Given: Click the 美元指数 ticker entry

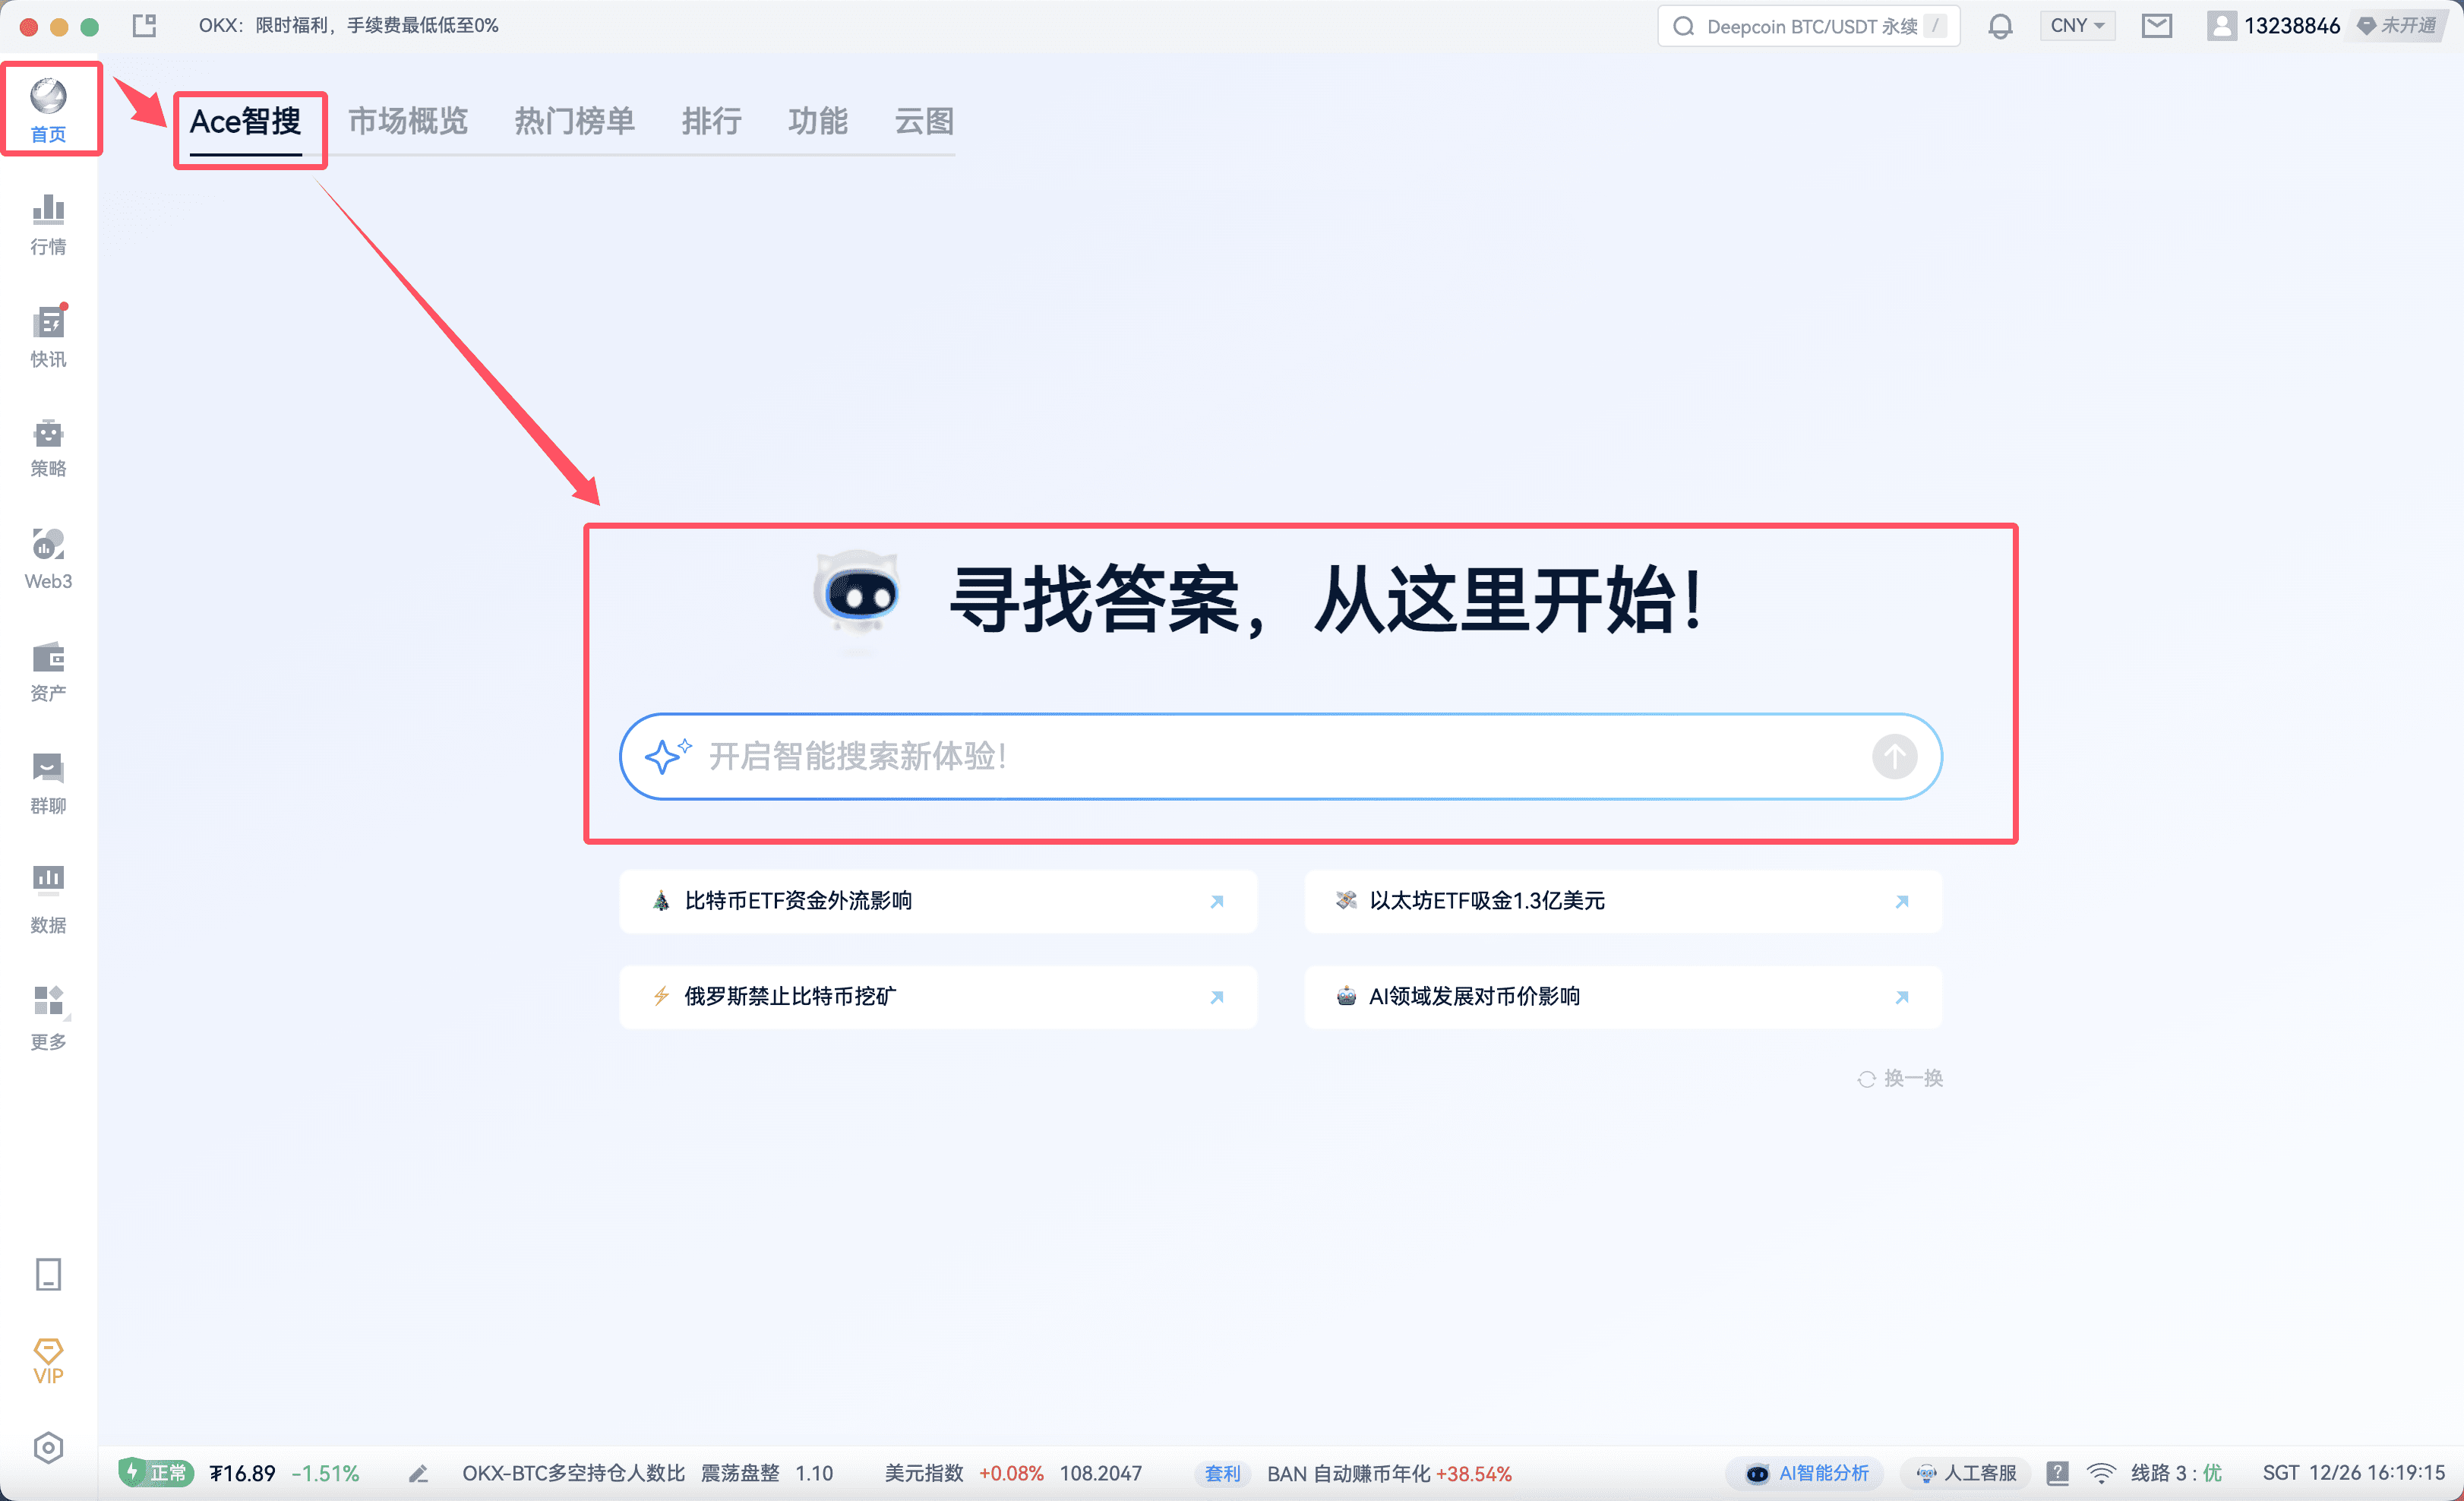Looking at the screenshot, I should pos(1013,1473).
